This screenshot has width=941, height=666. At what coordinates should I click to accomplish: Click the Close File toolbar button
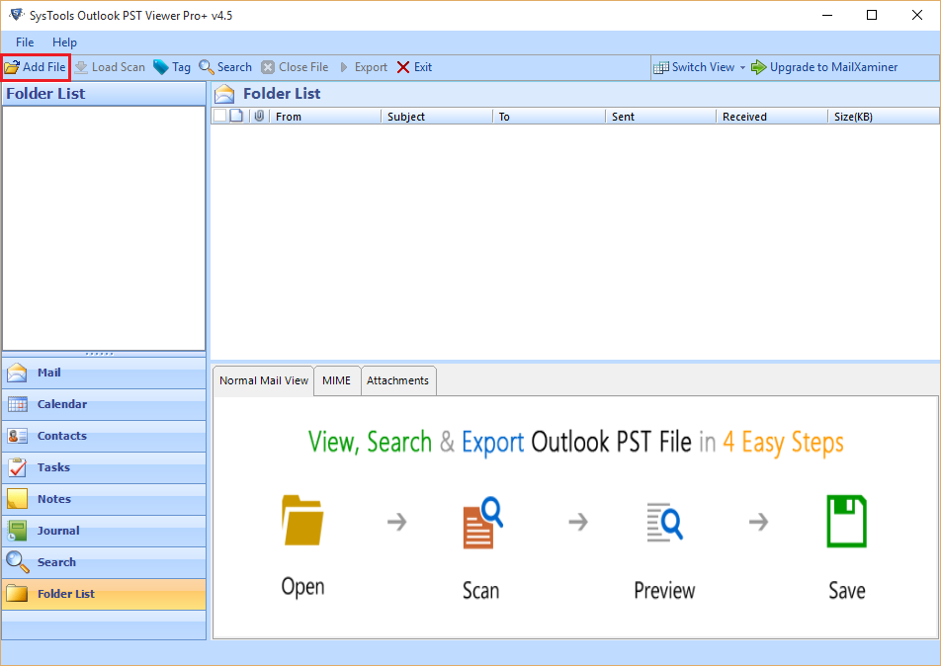(296, 67)
